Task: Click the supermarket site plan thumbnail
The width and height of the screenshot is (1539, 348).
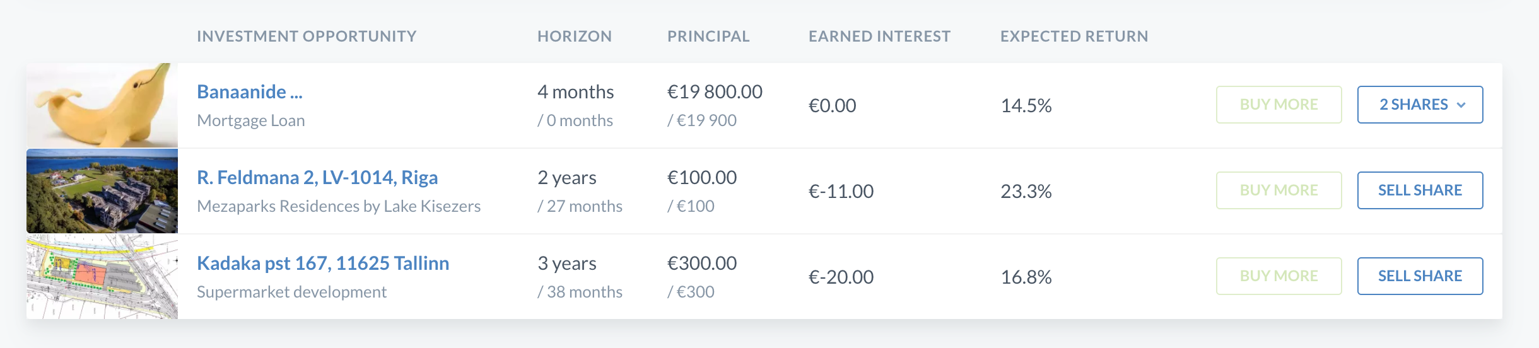Action: (x=102, y=277)
